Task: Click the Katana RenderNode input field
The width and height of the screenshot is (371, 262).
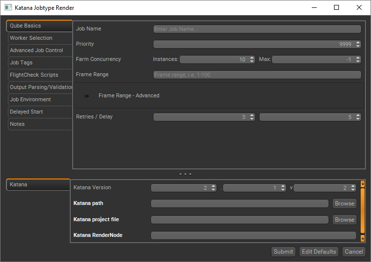Action: (x=254, y=235)
